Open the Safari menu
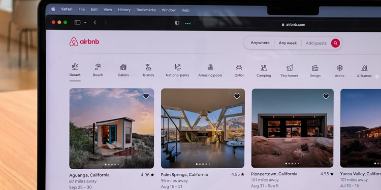This screenshot has width=381, height=190. click(67, 9)
